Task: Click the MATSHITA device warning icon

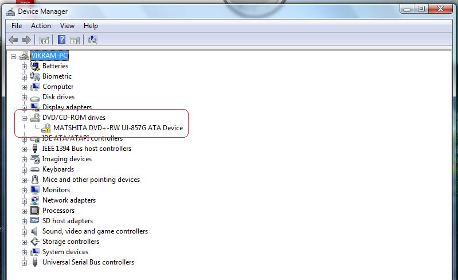Action: (46, 128)
